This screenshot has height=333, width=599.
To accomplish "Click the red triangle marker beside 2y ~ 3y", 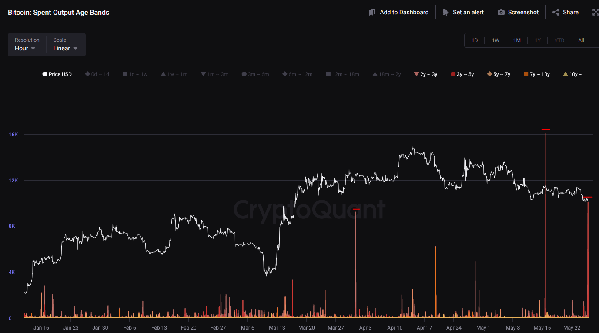I will 416,74.
